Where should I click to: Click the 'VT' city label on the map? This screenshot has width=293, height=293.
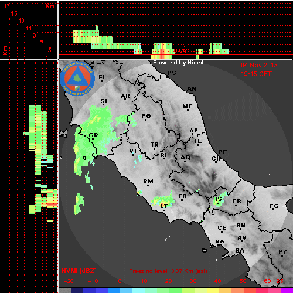tap(133, 151)
